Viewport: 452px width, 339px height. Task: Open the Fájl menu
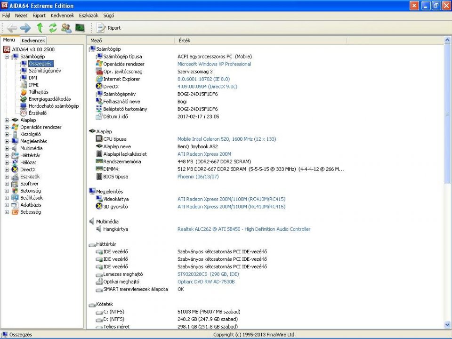6,16
